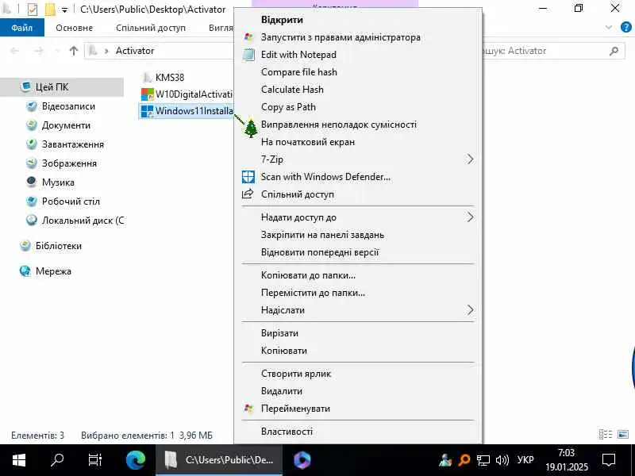Image resolution: width=635 pixels, height=476 pixels.
Task: Open Task View on taskbar
Action: pos(95,460)
